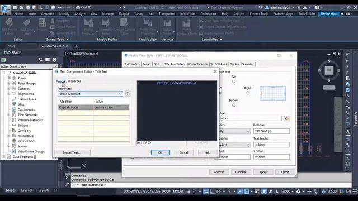The height and width of the screenshot is (201, 358).
Task: Open the Geolocation ribbon tab
Action: (x=329, y=14)
